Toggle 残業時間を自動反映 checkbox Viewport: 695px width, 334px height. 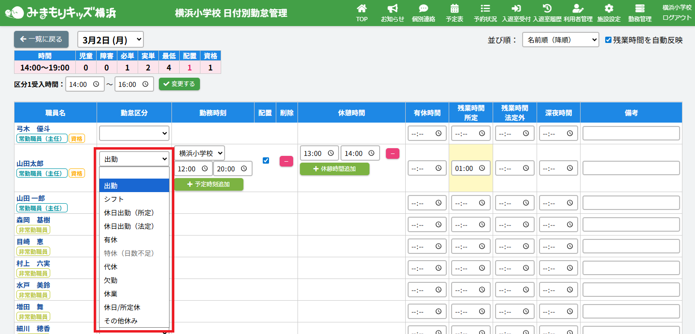pyautogui.click(x=609, y=40)
